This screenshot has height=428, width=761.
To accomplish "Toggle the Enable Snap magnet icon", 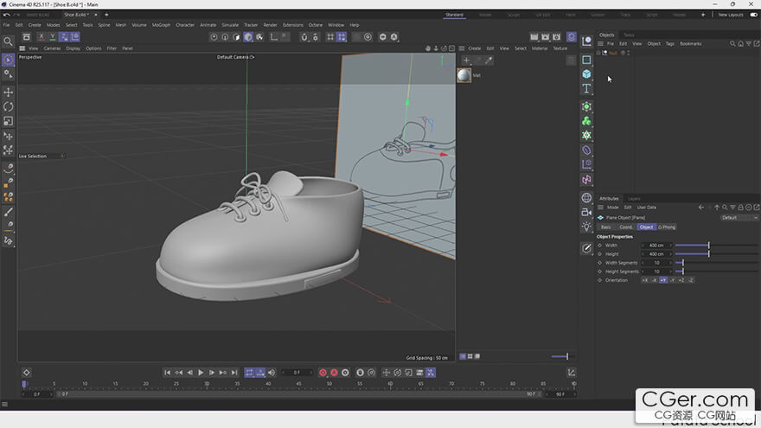I will click(x=304, y=37).
